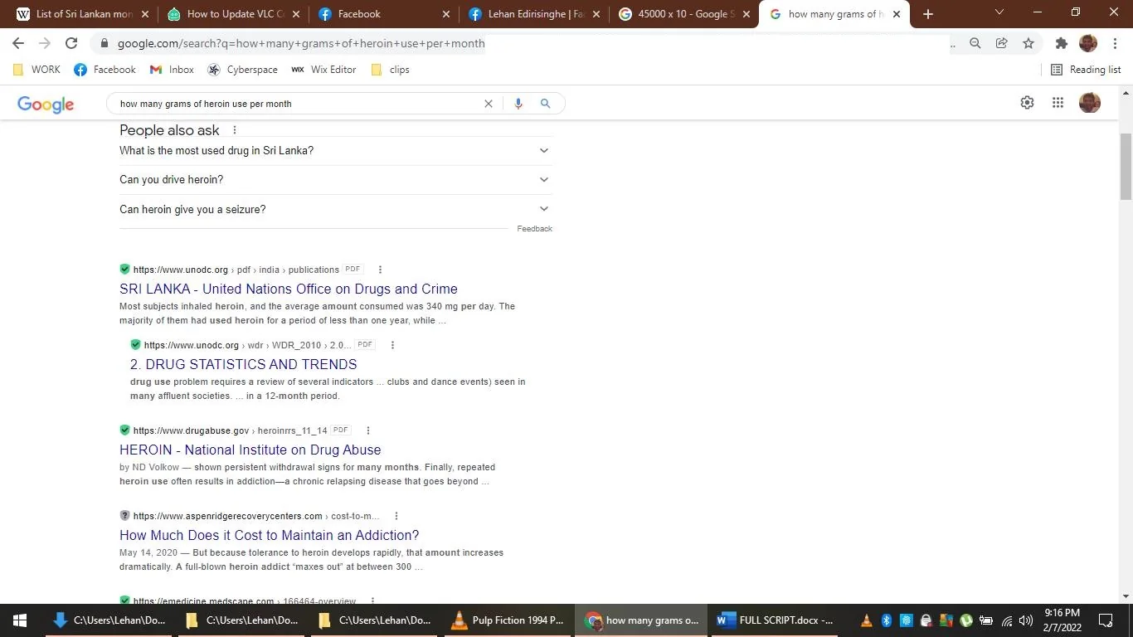Expand 'Can heroin give you a seizure?'
This screenshot has width=1133, height=637.
pyautogui.click(x=336, y=209)
